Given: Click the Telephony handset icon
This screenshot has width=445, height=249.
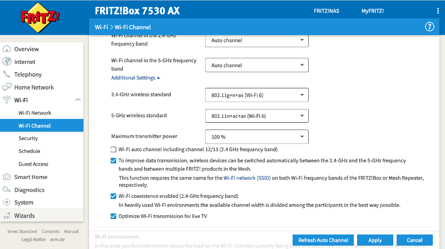Looking at the screenshot, I should pyautogui.click(x=7, y=74).
